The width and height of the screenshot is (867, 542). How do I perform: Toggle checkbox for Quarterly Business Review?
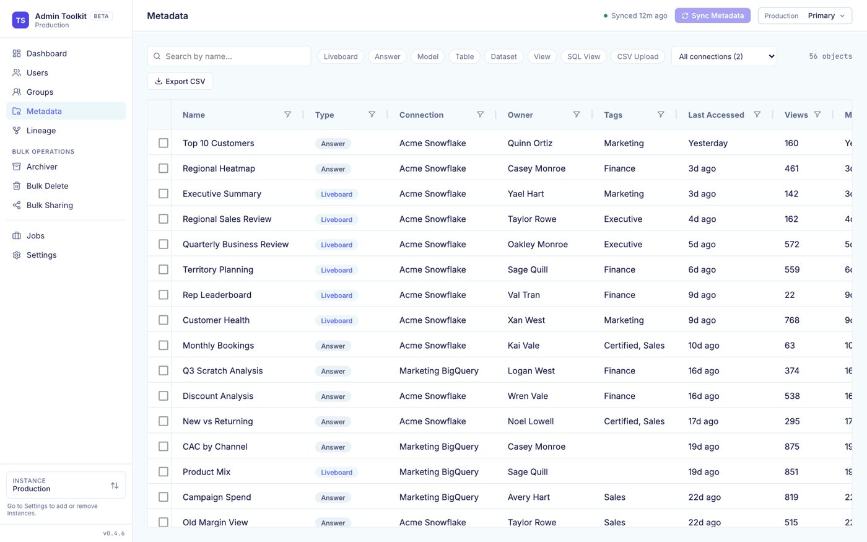click(163, 244)
